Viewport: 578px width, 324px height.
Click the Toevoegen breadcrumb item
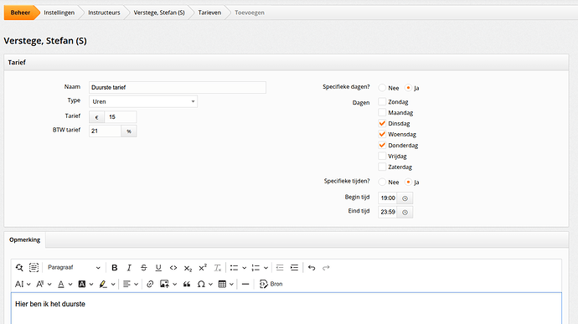pos(250,13)
